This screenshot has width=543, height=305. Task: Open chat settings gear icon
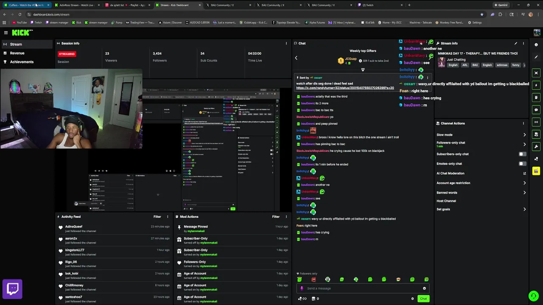pos(412,299)
